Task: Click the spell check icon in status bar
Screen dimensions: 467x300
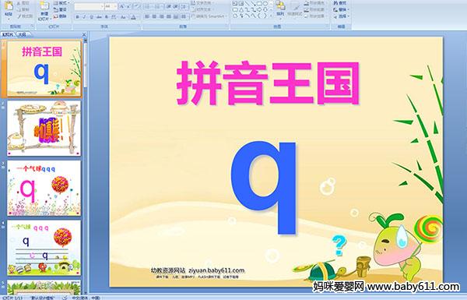Action: click(x=65, y=298)
